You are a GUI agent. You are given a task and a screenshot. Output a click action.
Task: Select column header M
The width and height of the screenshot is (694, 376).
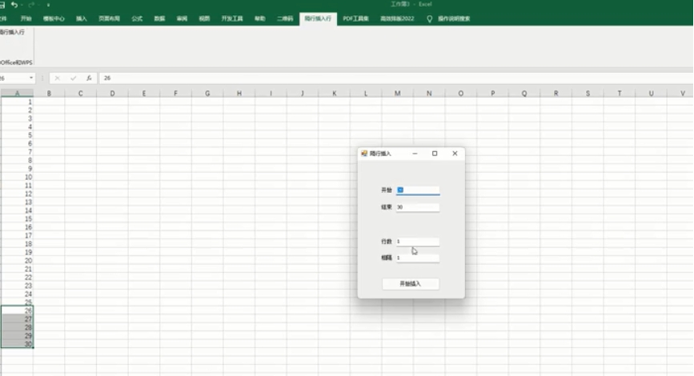click(397, 94)
